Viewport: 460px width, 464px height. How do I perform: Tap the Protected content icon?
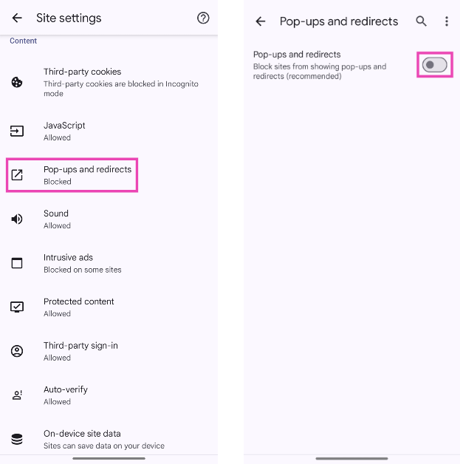[17, 307]
